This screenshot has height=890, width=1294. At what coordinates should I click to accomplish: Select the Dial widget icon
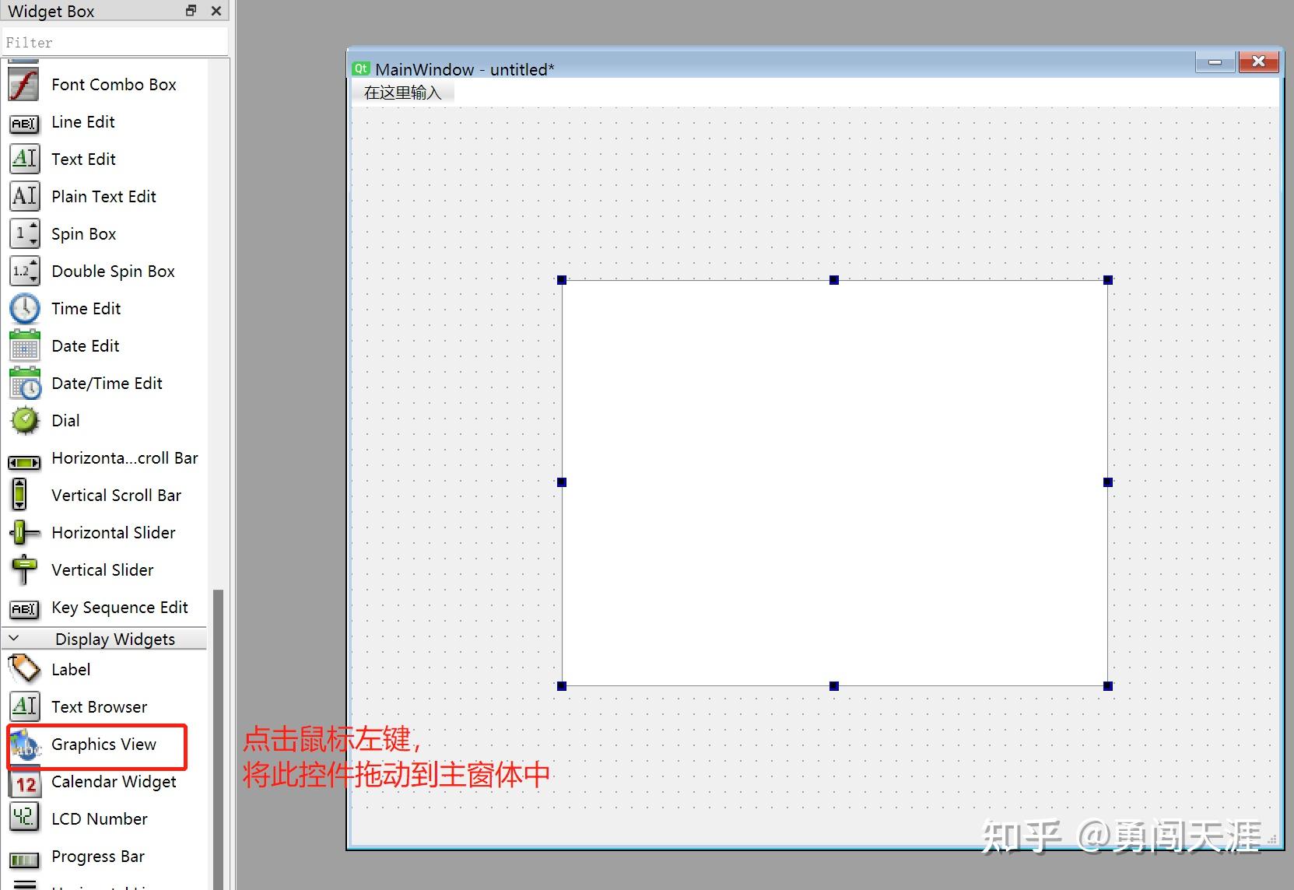click(x=23, y=420)
